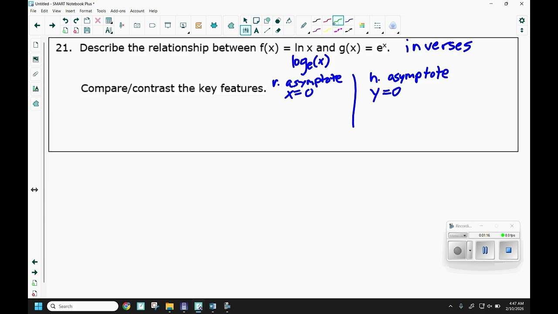Screen dimensions: 558x314
Task: Pick the yellow pen line style
Action: click(327, 31)
